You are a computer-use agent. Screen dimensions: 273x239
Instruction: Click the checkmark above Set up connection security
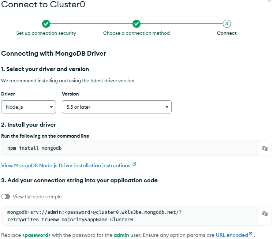pos(46,24)
